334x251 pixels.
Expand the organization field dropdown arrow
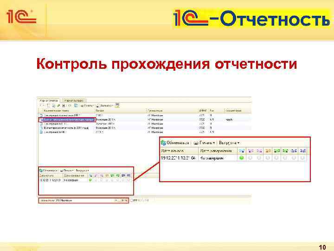point(116,200)
